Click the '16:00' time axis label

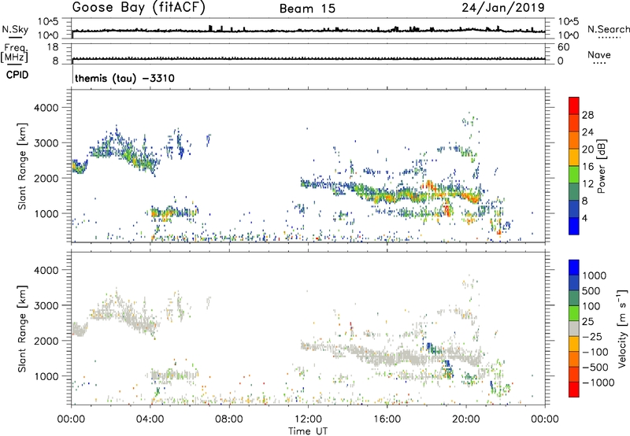pyautogui.click(x=387, y=419)
